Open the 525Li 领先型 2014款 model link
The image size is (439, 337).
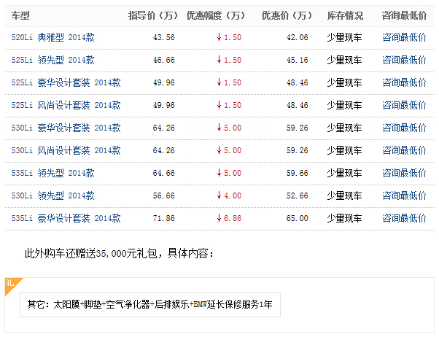click(x=53, y=60)
